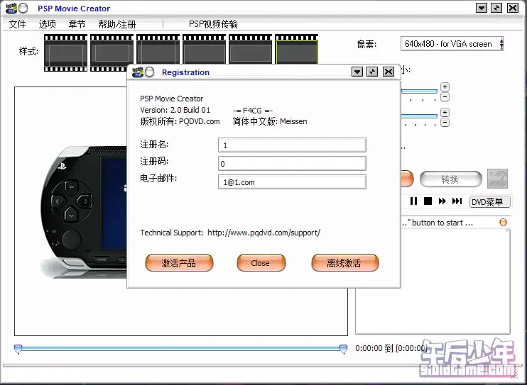The image size is (527, 385).
Task: Close the Registration dialog with X
Action: 389,72
